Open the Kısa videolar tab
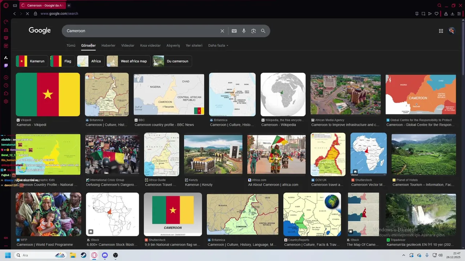The height and width of the screenshot is (261, 465). click(x=150, y=45)
